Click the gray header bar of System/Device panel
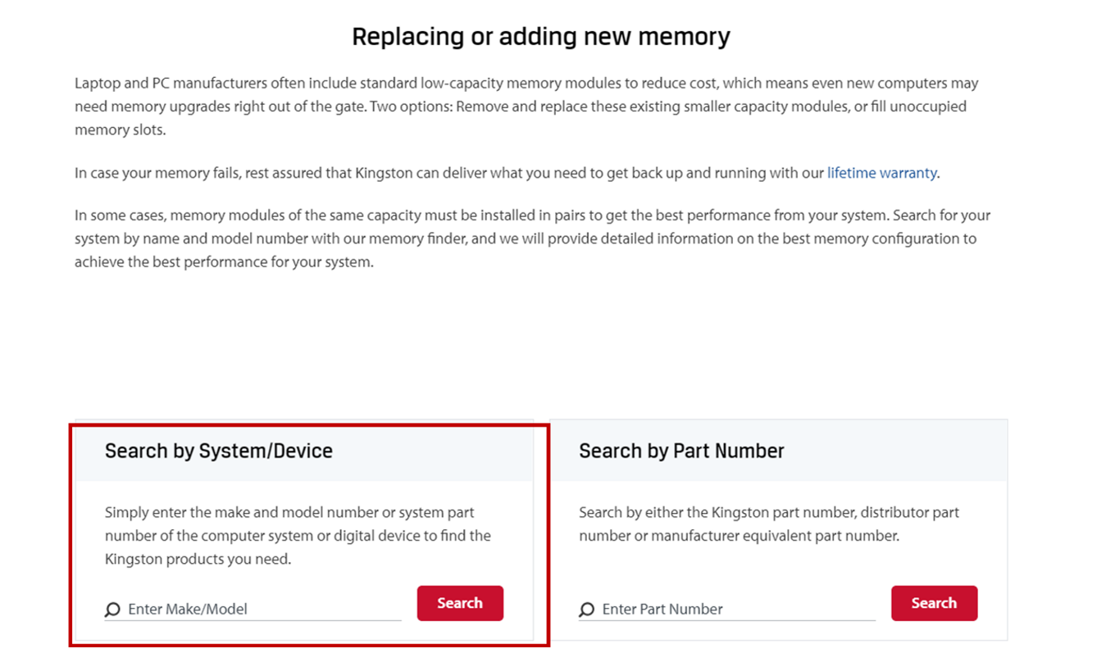 tap(304, 451)
